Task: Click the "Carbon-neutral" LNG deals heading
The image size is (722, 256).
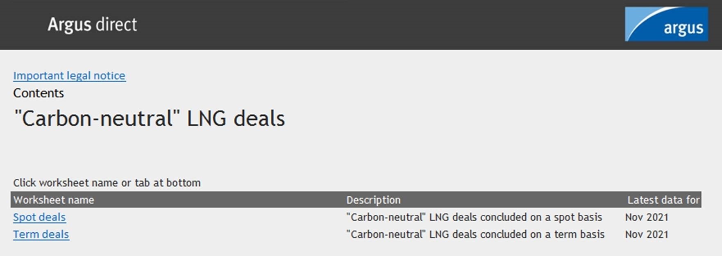Action: [x=149, y=119]
